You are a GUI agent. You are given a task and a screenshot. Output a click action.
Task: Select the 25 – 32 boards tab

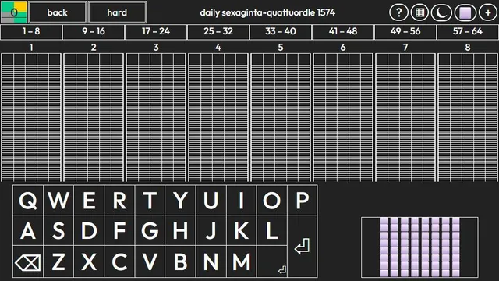point(218,32)
